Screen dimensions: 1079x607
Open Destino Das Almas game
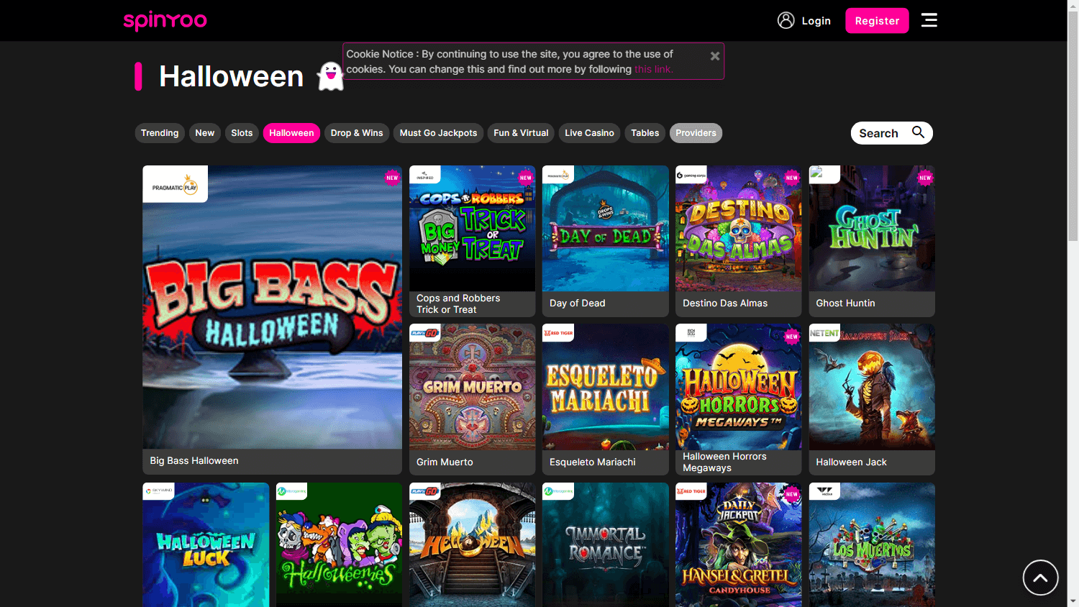tap(738, 241)
